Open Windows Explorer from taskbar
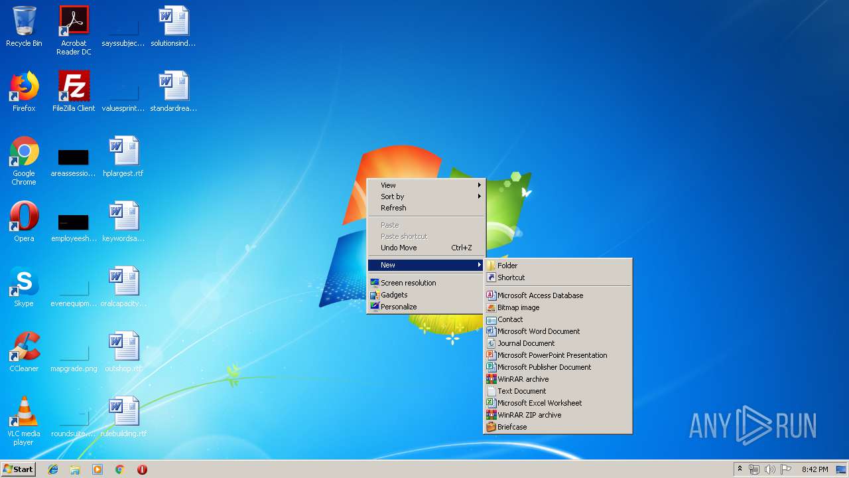This screenshot has height=478, width=849. (x=75, y=469)
